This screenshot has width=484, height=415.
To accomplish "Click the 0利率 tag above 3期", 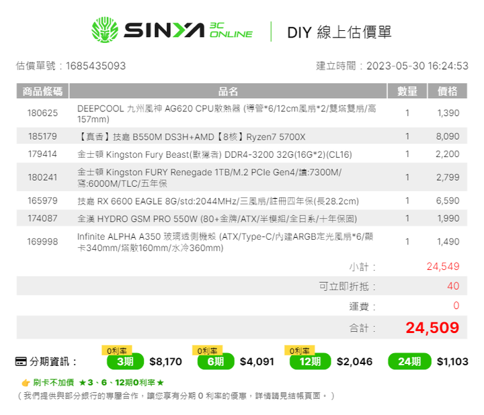I will [x=117, y=351].
